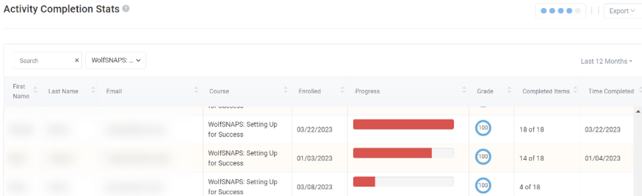
Task: Clear the search field with the X icon
Action: point(77,60)
